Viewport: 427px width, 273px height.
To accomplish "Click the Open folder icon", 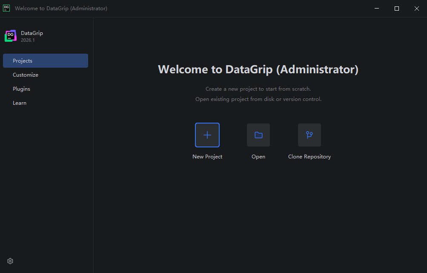I will click(258, 135).
